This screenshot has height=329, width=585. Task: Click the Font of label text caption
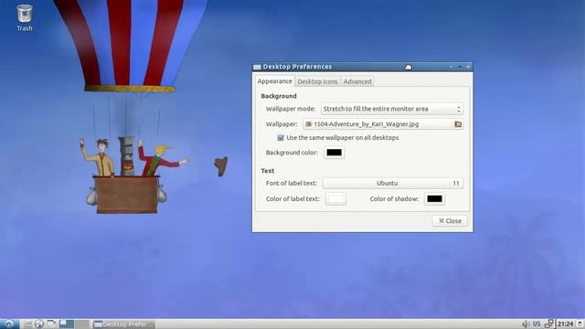tap(292, 183)
